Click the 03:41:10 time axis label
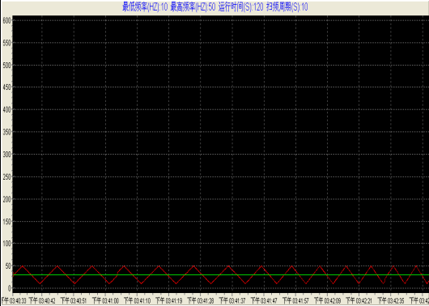Viewport: 429px width, 306px height. (x=137, y=301)
